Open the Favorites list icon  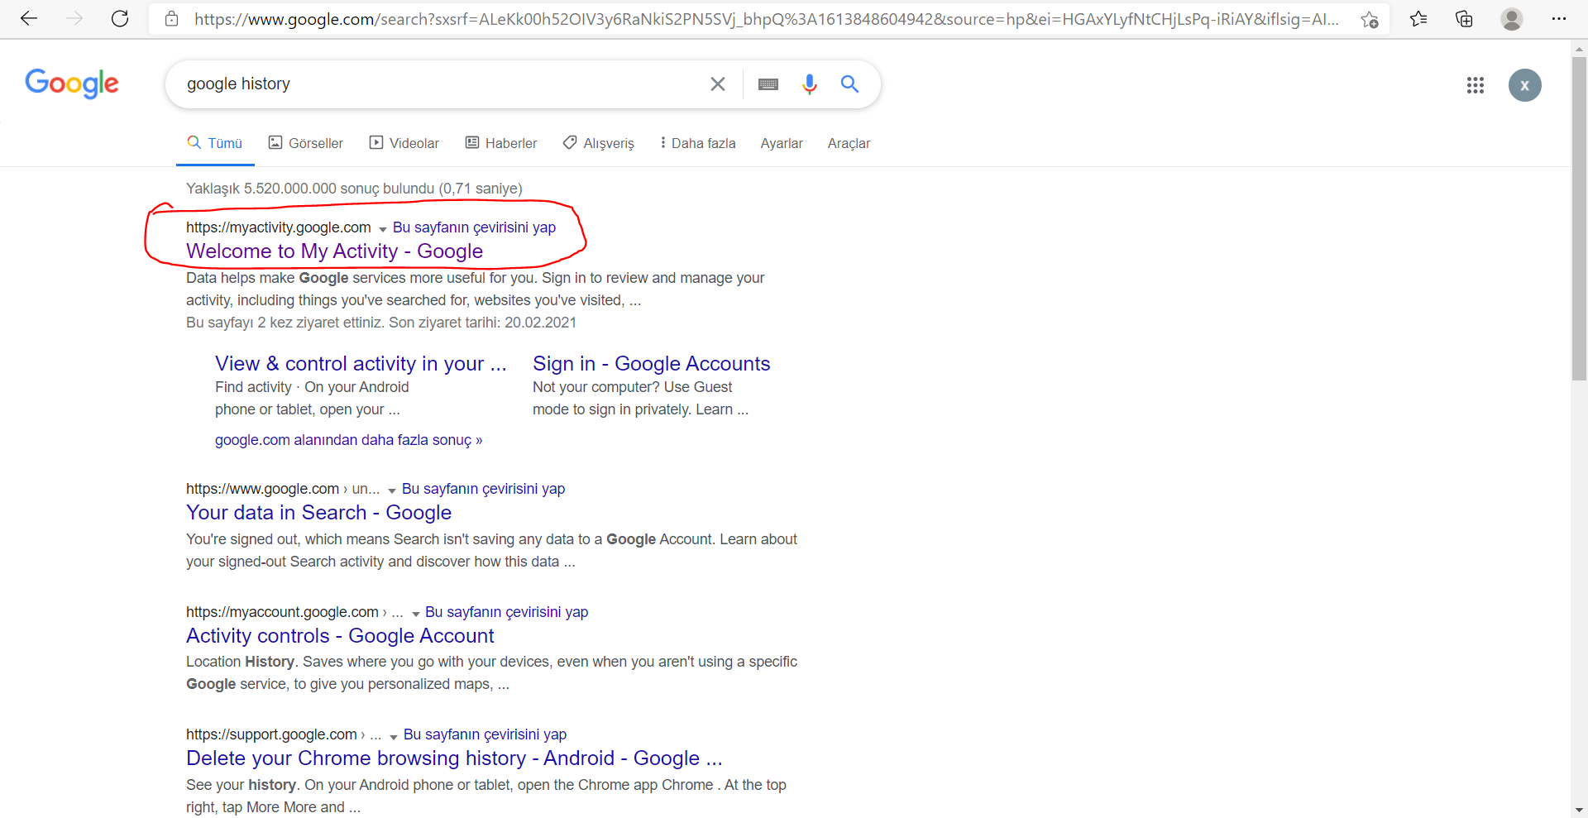point(1418,19)
